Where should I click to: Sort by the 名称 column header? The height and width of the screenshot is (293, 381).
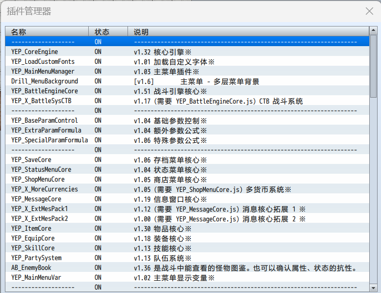[47, 31]
